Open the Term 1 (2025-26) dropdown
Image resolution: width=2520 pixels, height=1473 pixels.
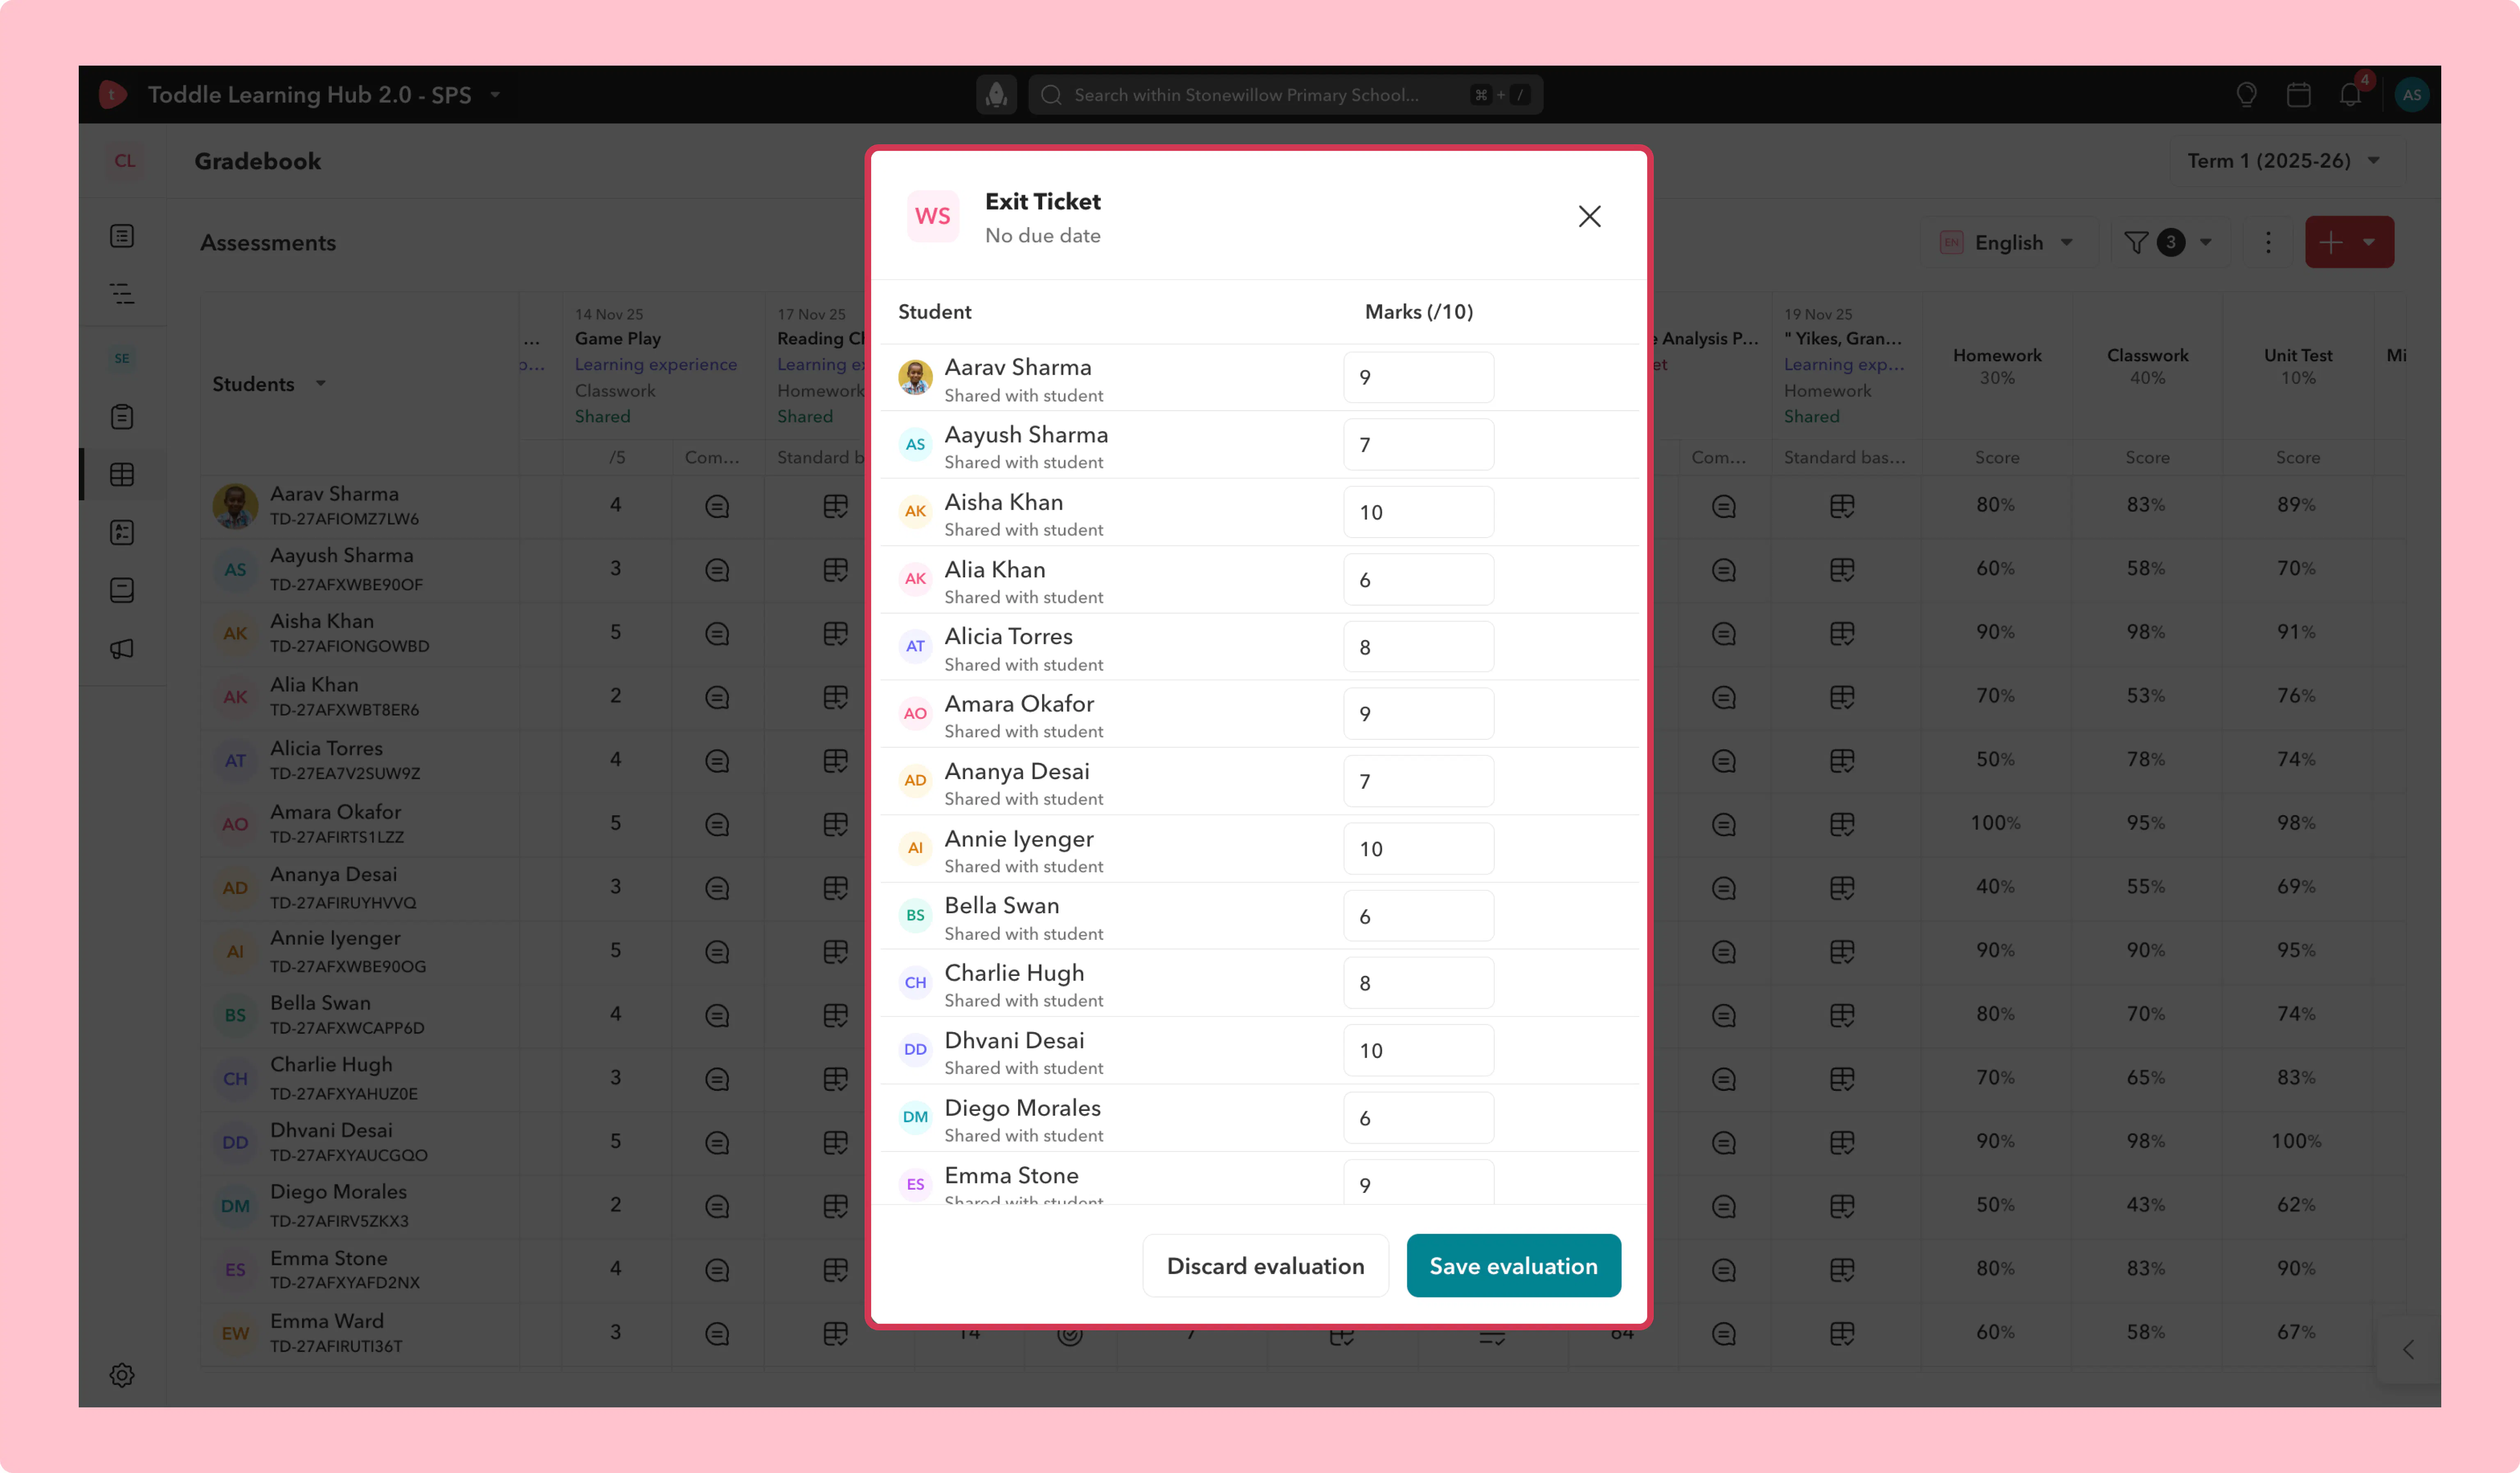point(2285,161)
